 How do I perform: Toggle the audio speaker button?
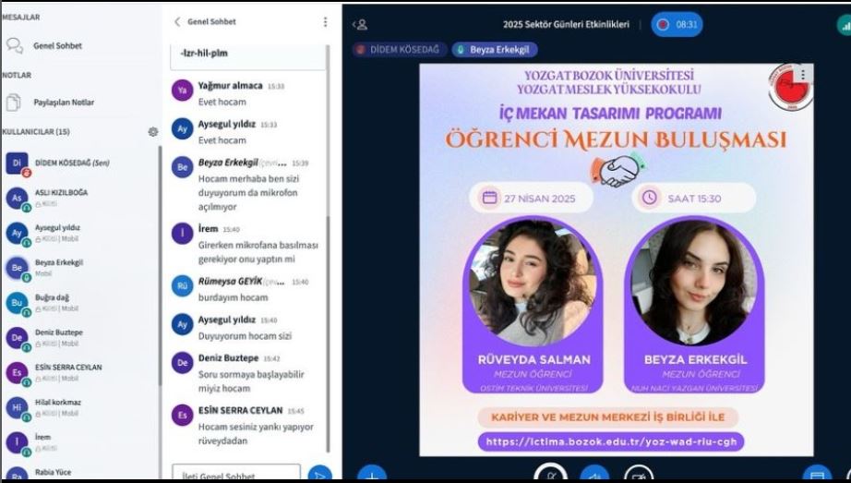tap(594, 475)
